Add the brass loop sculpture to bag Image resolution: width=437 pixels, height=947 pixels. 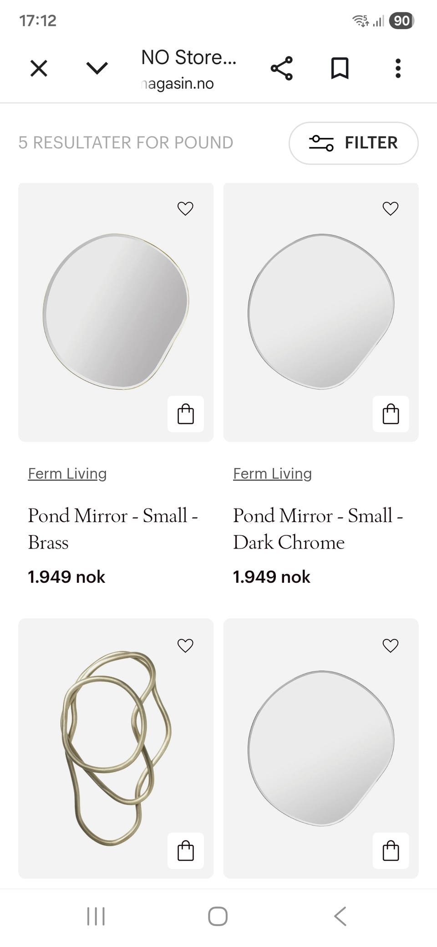185,850
